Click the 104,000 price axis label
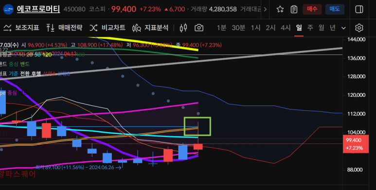The width and height of the screenshot is (376, 190). pyautogui.click(x=357, y=132)
